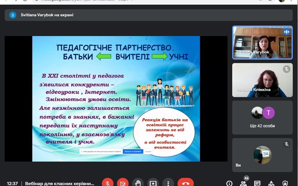
Task: Show the participants list of 46 people
Action: tap(243, 183)
